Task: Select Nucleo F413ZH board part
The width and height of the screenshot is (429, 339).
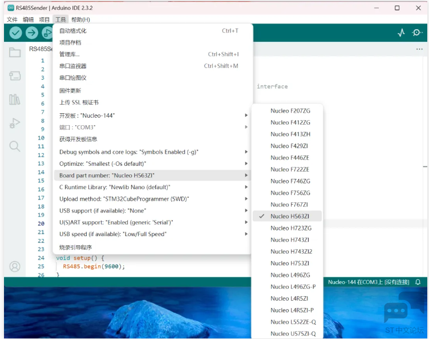Action: [x=287, y=134]
